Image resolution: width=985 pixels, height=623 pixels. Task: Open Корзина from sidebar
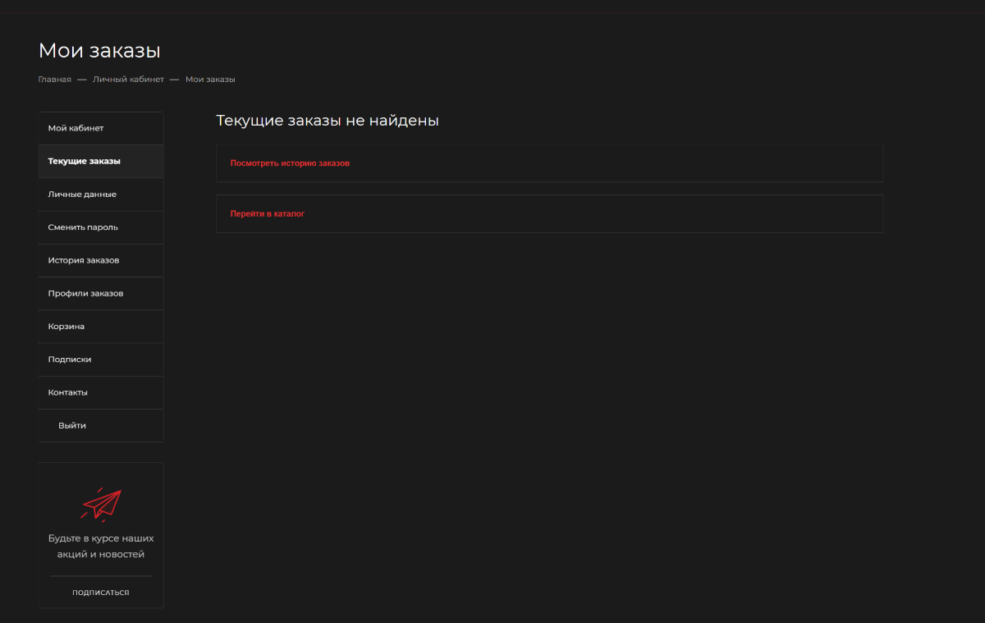(x=66, y=327)
